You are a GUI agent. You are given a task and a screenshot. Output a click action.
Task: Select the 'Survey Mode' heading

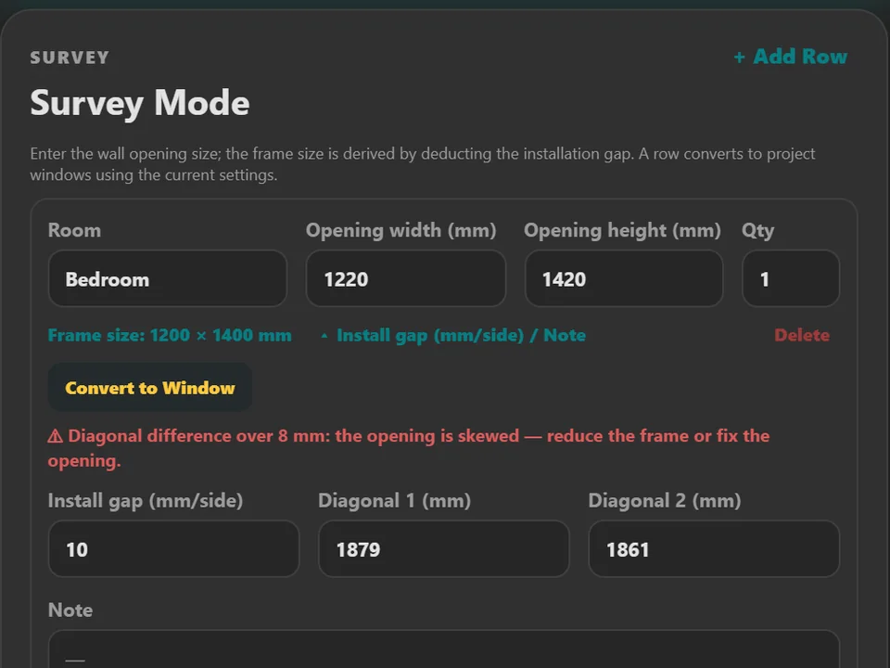click(140, 103)
